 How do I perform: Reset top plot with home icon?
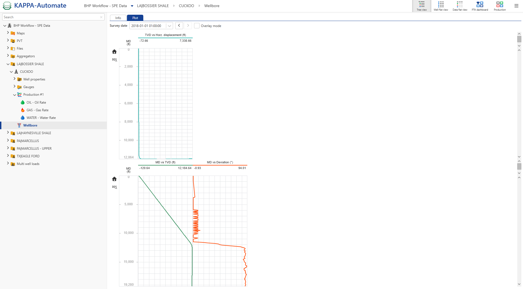pyautogui.click(x=114, y=52)
